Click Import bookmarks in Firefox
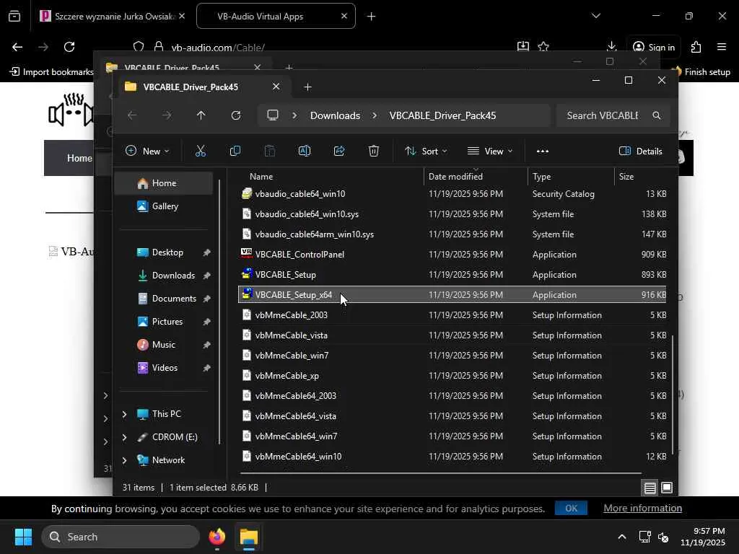 (x=52, y=72)
